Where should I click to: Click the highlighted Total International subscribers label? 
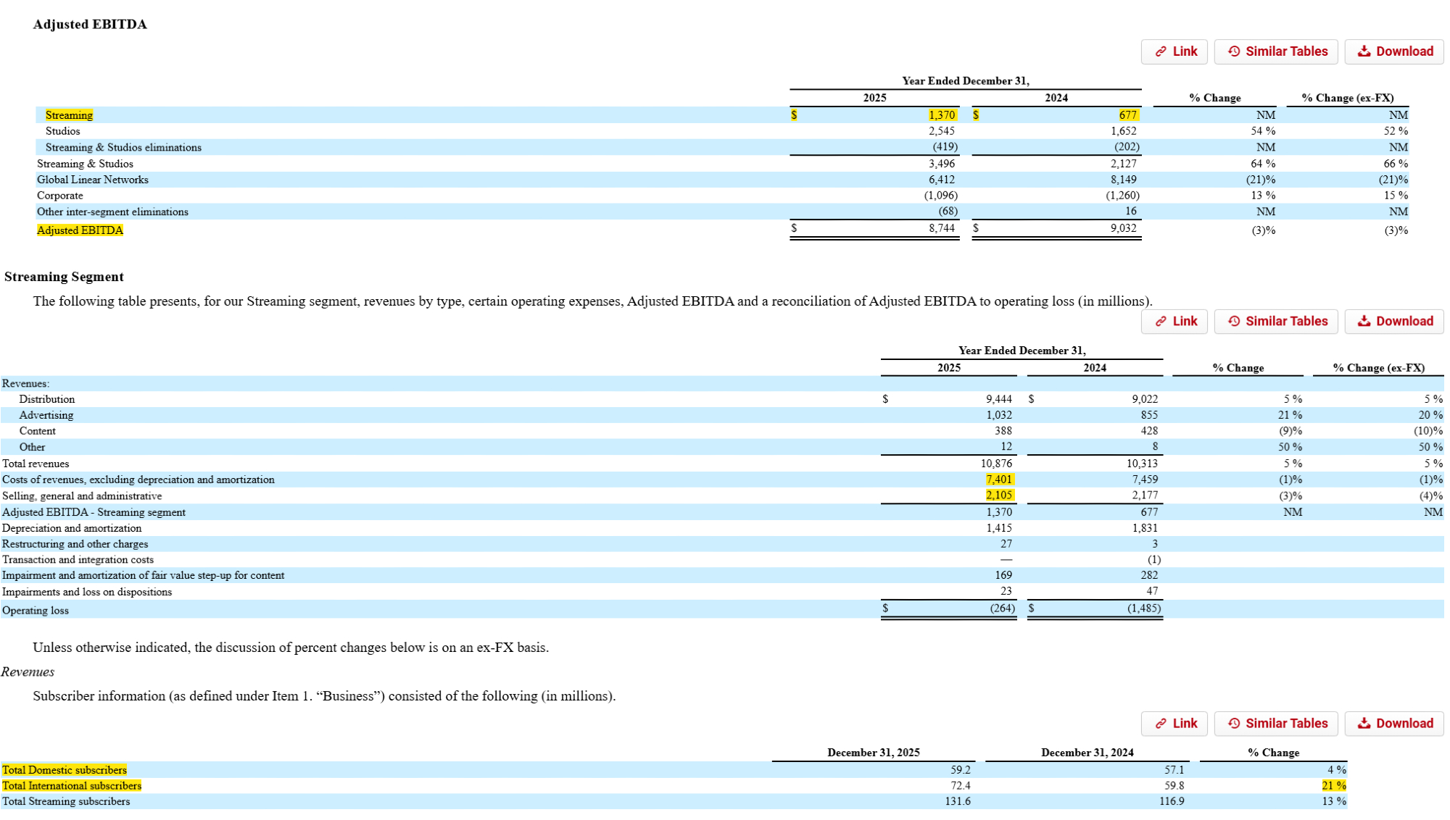(x=71, y=786)
